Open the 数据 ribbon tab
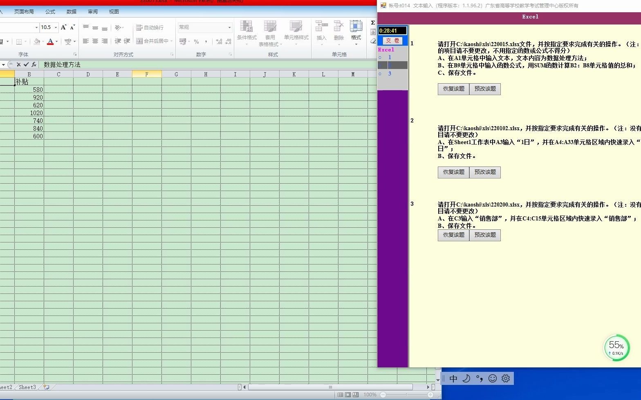The height and width of the screenshot is (400, 641). coord(72,11)
